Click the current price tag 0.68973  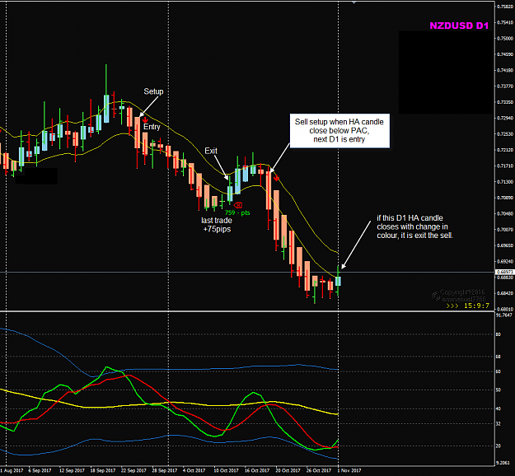pyautogui.click(x=505, y=272)
